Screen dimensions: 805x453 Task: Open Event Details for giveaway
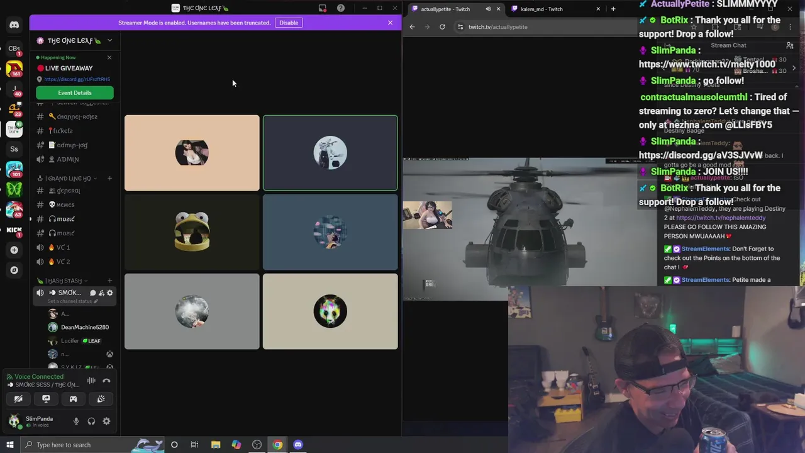pos(74,92)
